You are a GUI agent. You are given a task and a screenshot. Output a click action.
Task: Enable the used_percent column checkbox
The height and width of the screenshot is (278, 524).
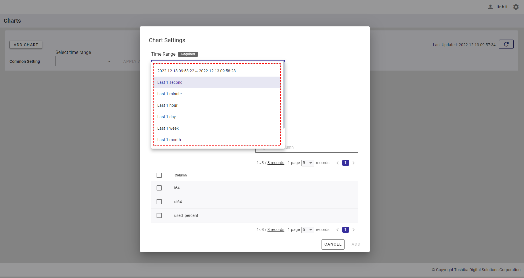tap(159, 215)
